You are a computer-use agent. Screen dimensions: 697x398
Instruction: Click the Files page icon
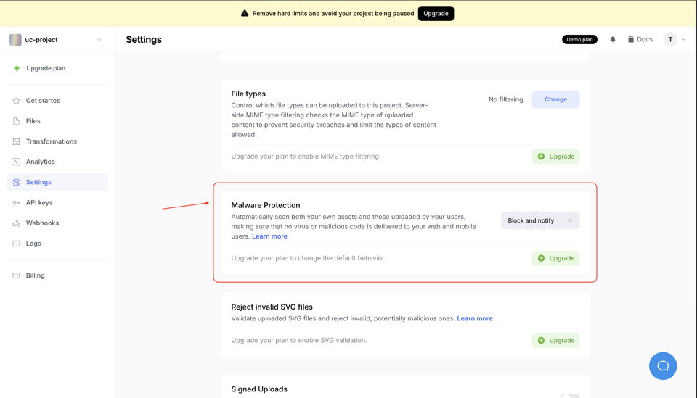17,121
